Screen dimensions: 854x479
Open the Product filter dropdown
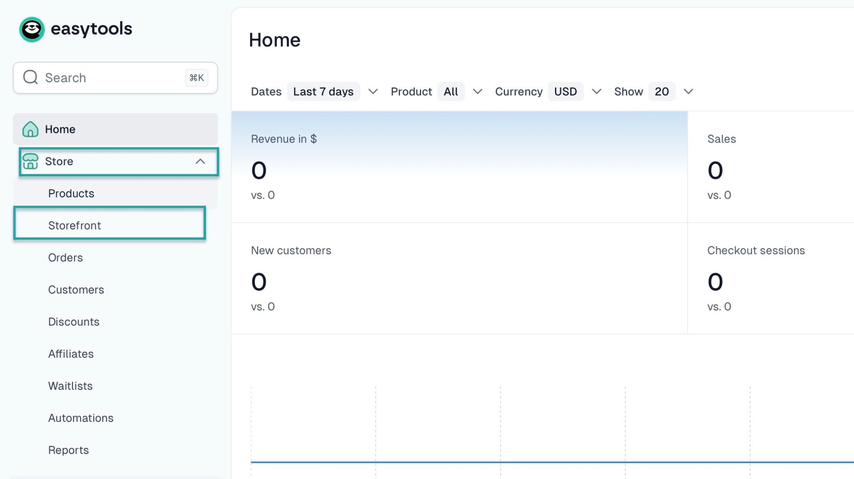(451, 91)
